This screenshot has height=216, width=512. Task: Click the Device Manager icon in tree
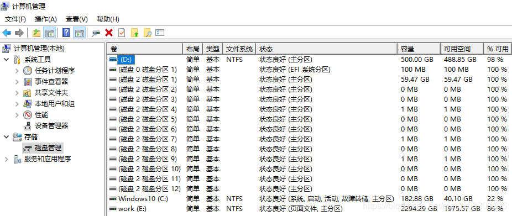coord(28,126)
